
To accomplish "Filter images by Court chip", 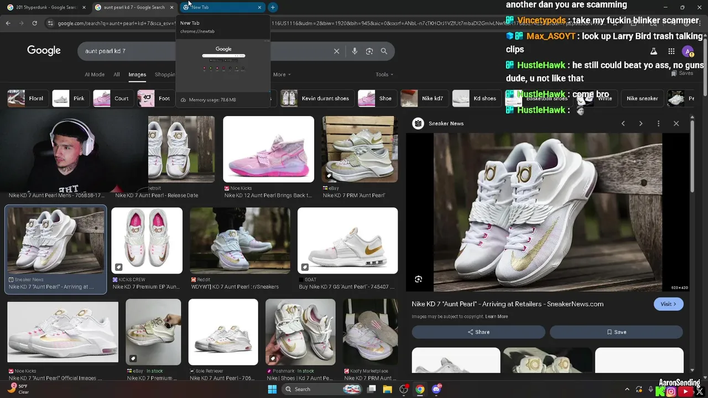I will 112,98.
